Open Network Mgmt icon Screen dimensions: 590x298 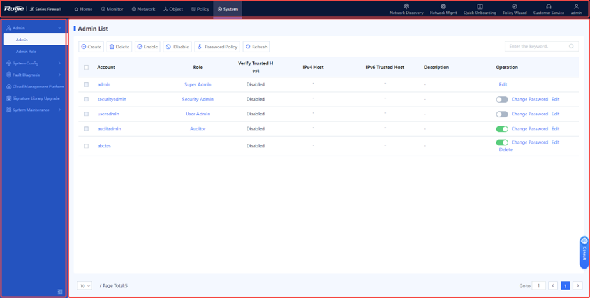tap(443, 6)
